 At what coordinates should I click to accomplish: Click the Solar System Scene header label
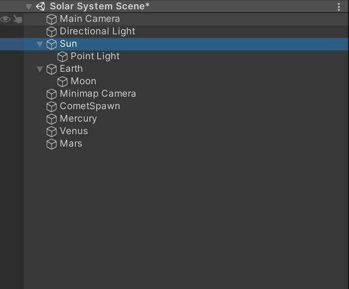pyautogui.click(x=100, y=6)
